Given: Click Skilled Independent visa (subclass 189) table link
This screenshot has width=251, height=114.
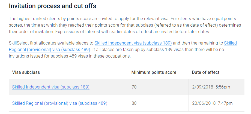Looking at the screenshot, I should pyautogui.click(x=51, y=87).
